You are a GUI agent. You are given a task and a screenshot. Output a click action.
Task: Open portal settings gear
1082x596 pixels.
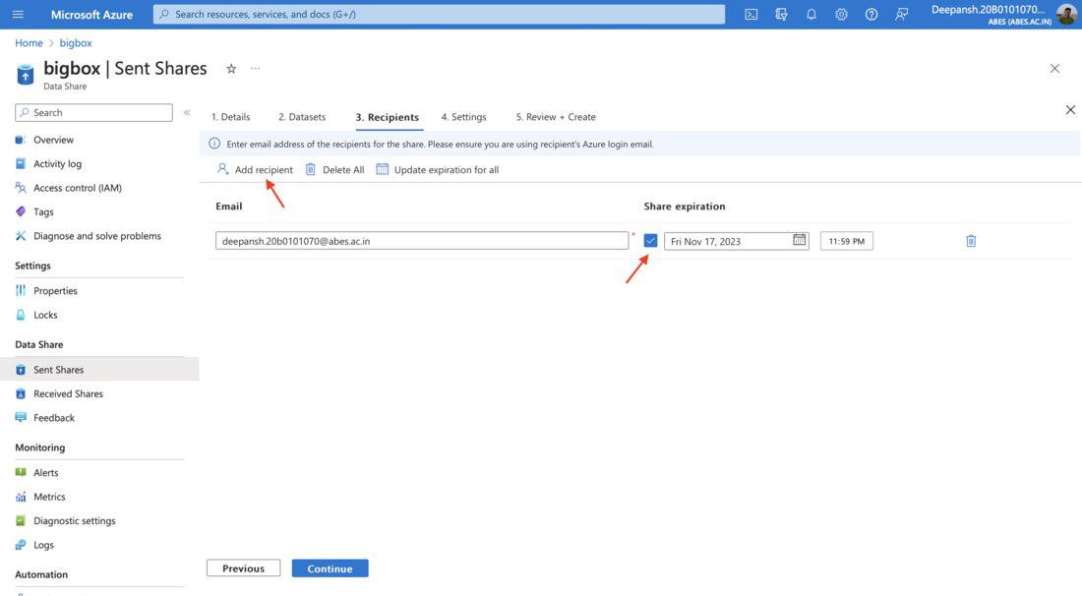(841, 14)
